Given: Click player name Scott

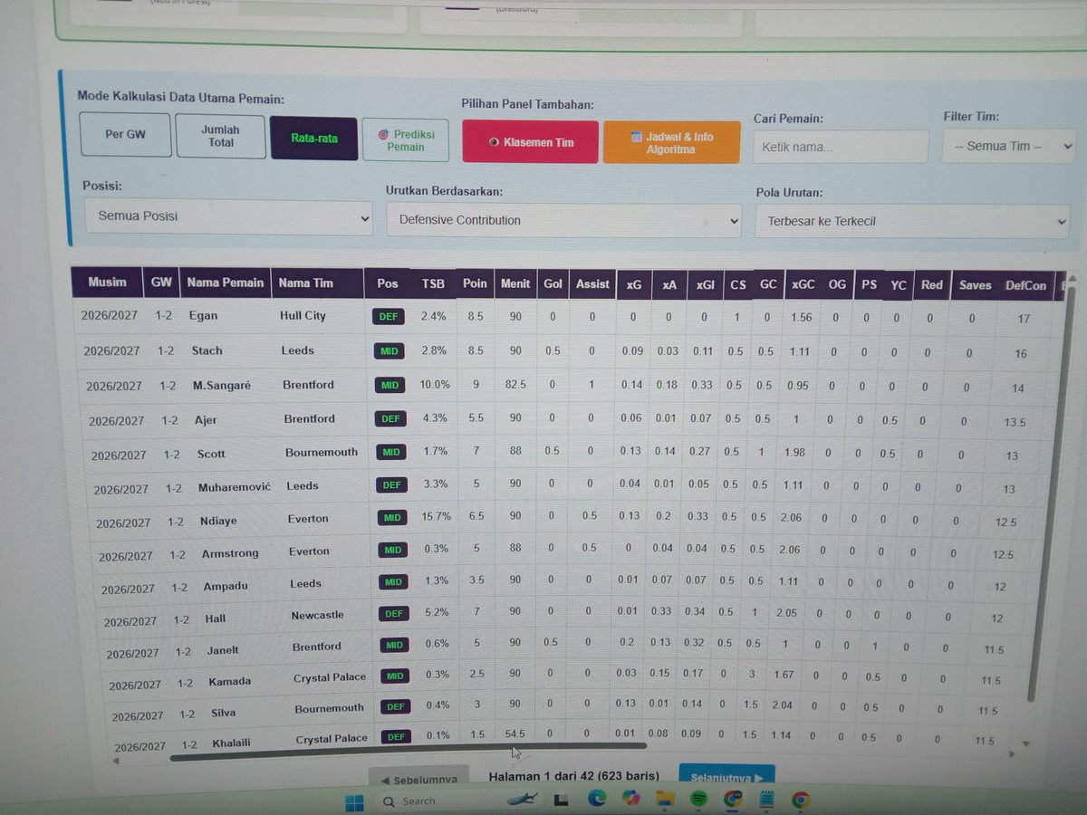Looking at the screenshot, I should (x=211, y=454).
